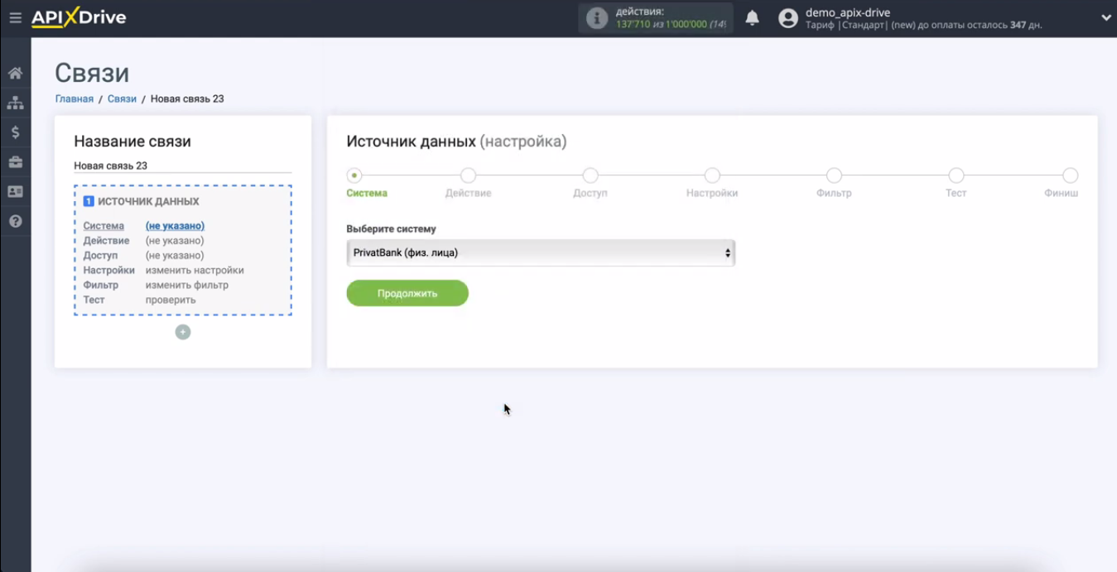1117x572 pixels.
Task: Open the profile card sidebar icon
Action: (x=15, y=191)
